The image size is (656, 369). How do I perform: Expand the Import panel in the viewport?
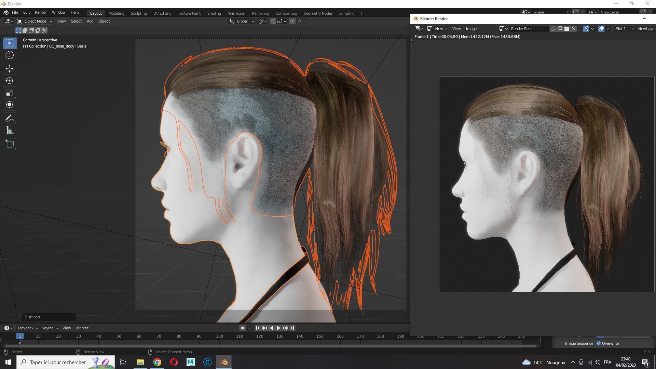pos(34,317)
